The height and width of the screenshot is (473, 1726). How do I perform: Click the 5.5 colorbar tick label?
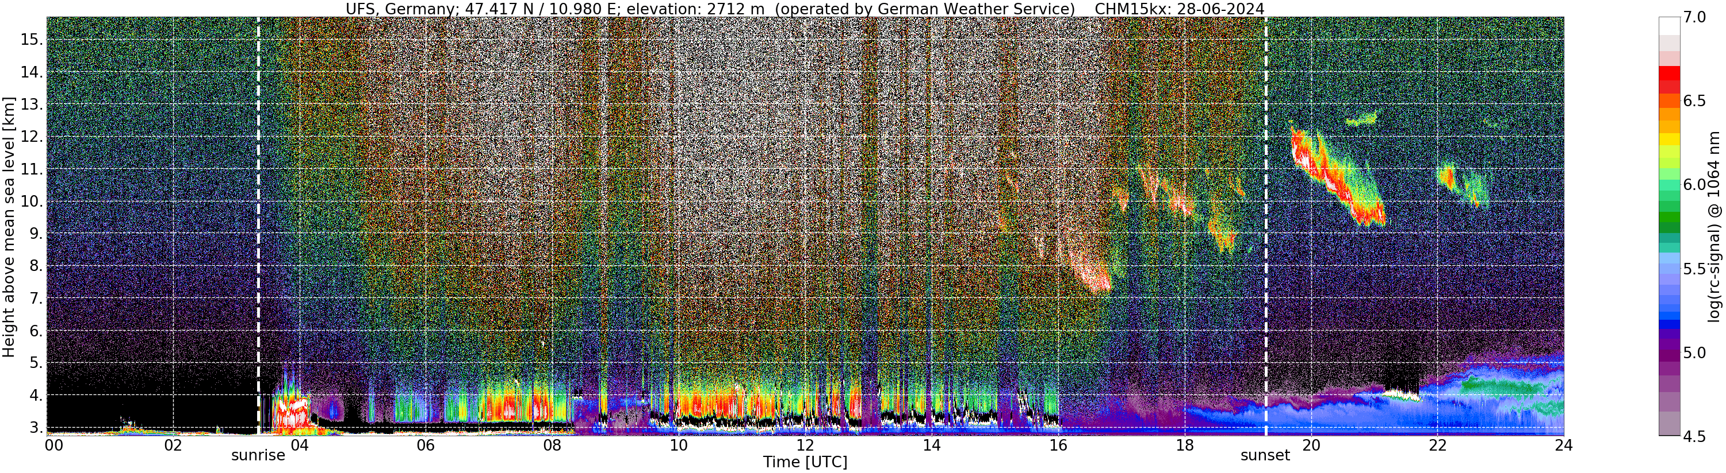coord(1694,269)
